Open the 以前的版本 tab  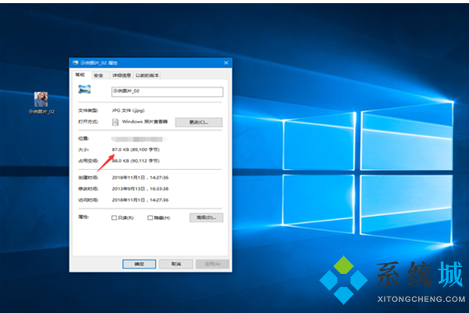(x=147, y=75)
